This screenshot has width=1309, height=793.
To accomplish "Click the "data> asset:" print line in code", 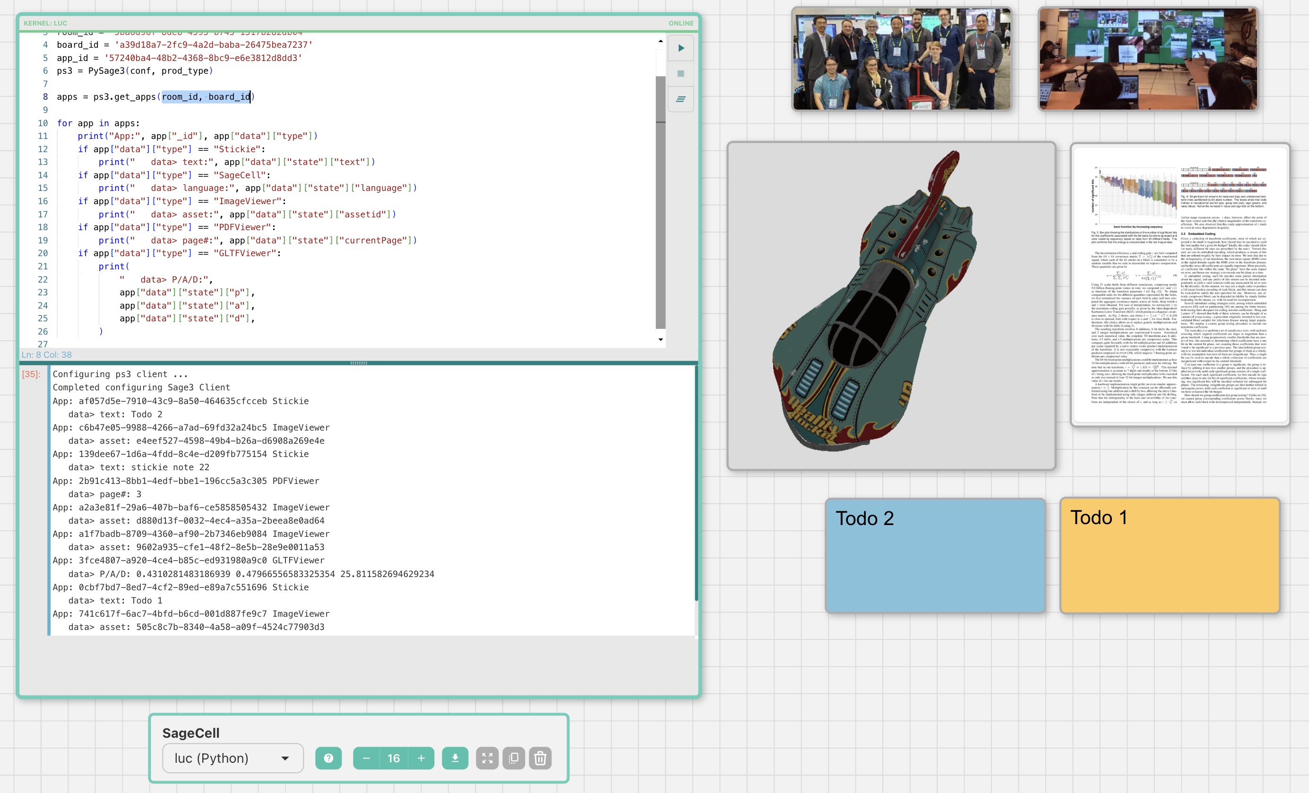I will click(x=248, y=215).
